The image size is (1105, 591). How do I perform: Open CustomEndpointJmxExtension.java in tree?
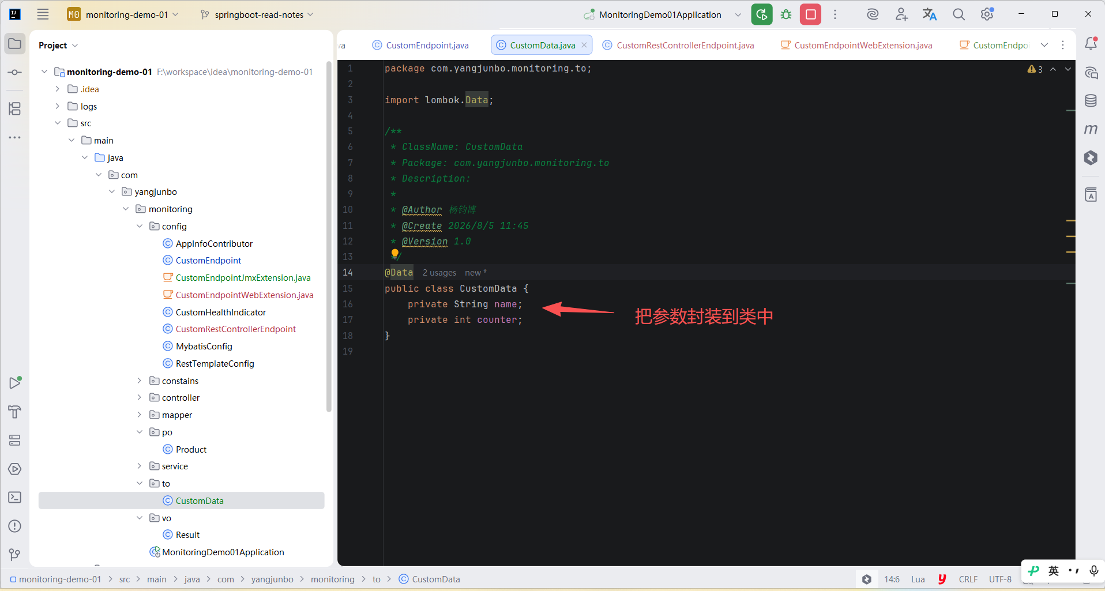243,277
